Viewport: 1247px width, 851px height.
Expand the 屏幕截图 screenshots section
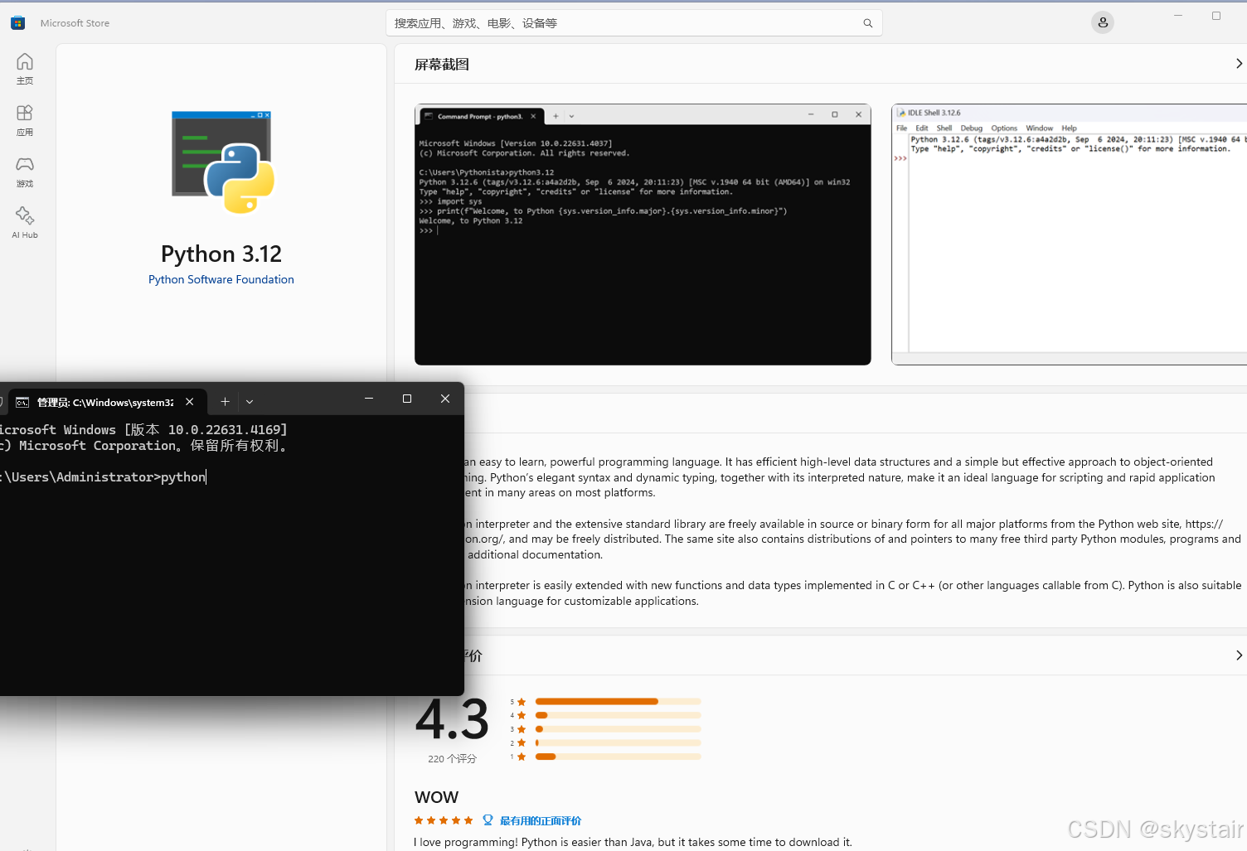point(1238,63)
